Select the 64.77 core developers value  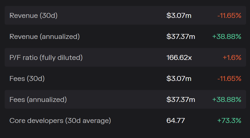click(x=175, y=121)
